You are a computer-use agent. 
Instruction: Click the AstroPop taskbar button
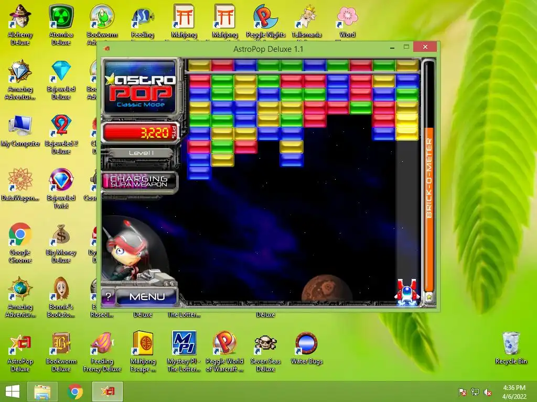click(x=108, y=392)
